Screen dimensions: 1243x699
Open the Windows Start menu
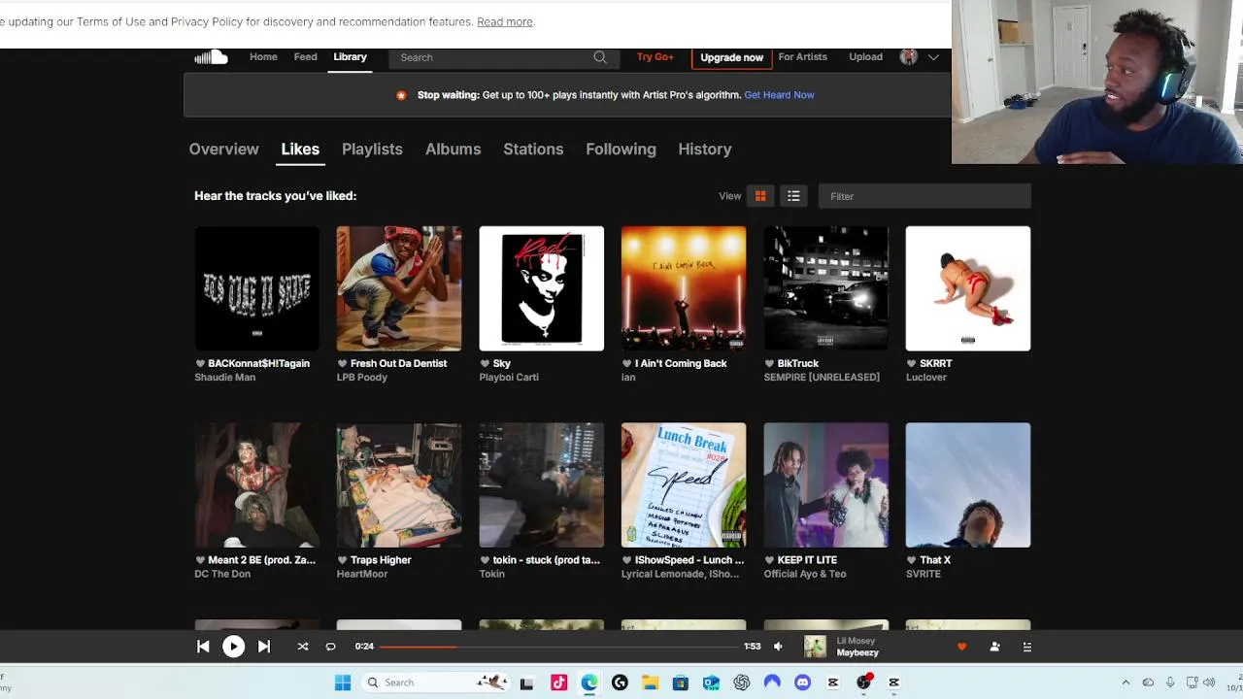[343, 683]
